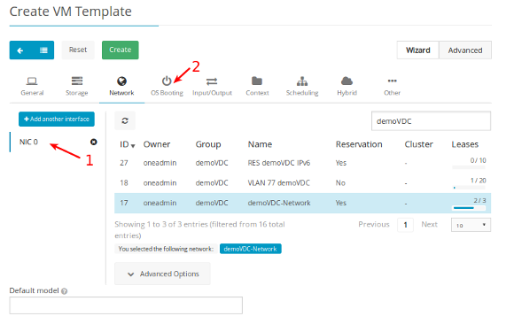
Task: Open the General tab
Action: [x=32, y=86]
